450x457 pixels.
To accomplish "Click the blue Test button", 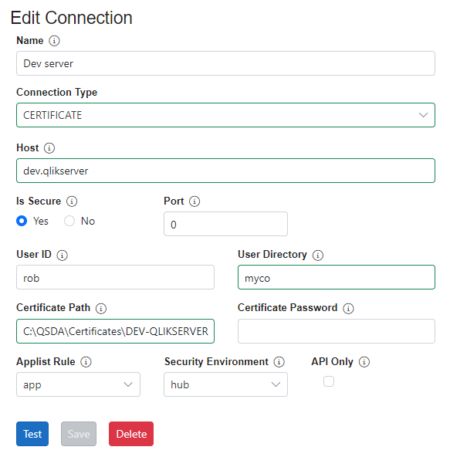I will coord(32,434).
